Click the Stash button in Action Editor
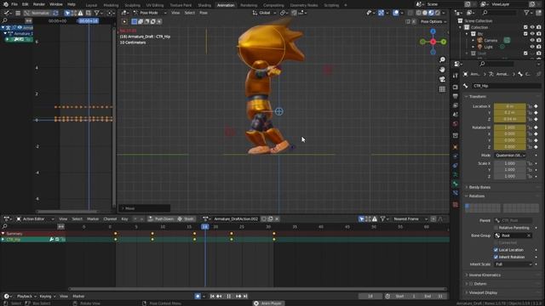Viewport: 545px width, 306px height. (x=186, y=219)
